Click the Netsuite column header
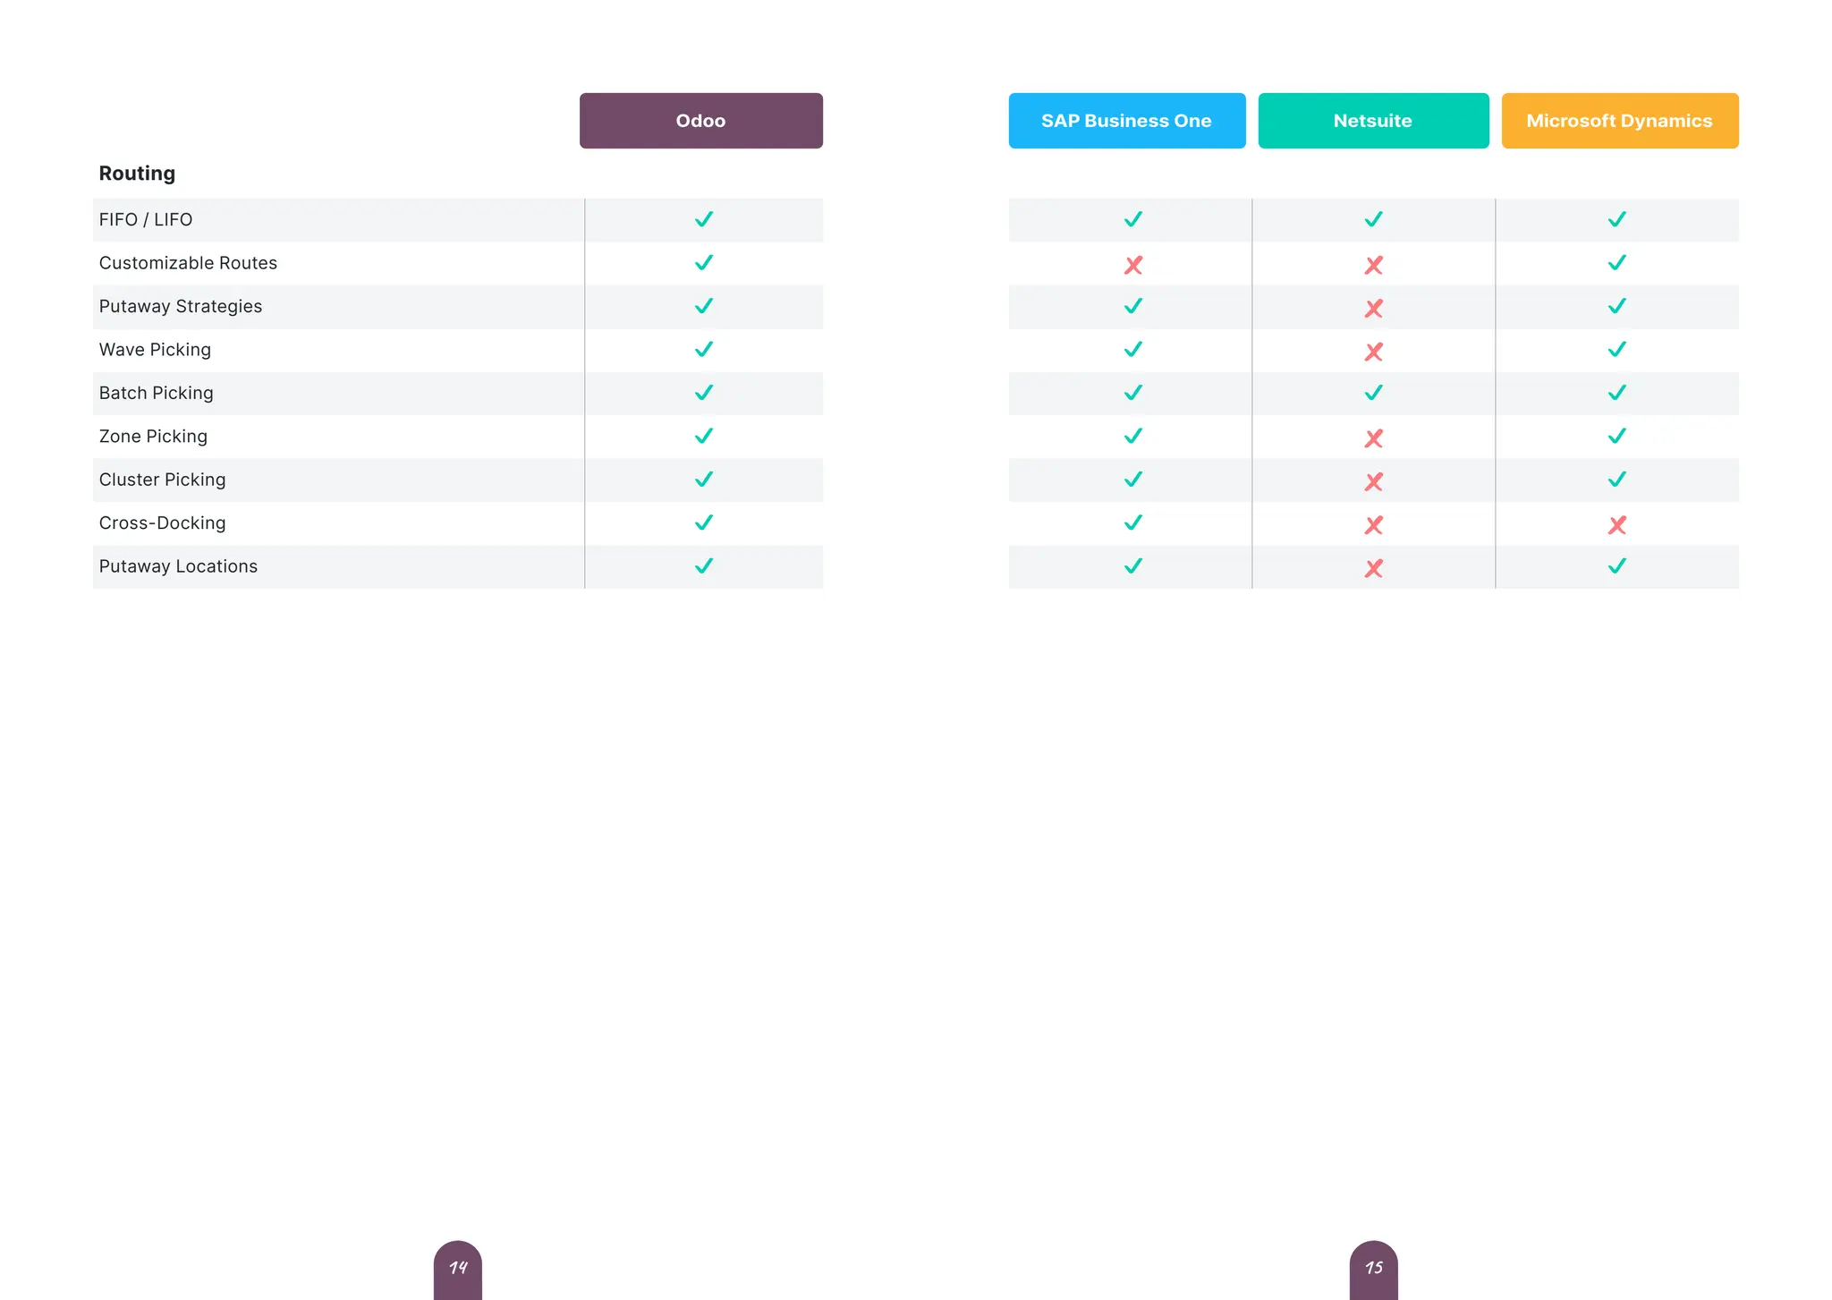1832x1300 pixels. pos(1373,121)
